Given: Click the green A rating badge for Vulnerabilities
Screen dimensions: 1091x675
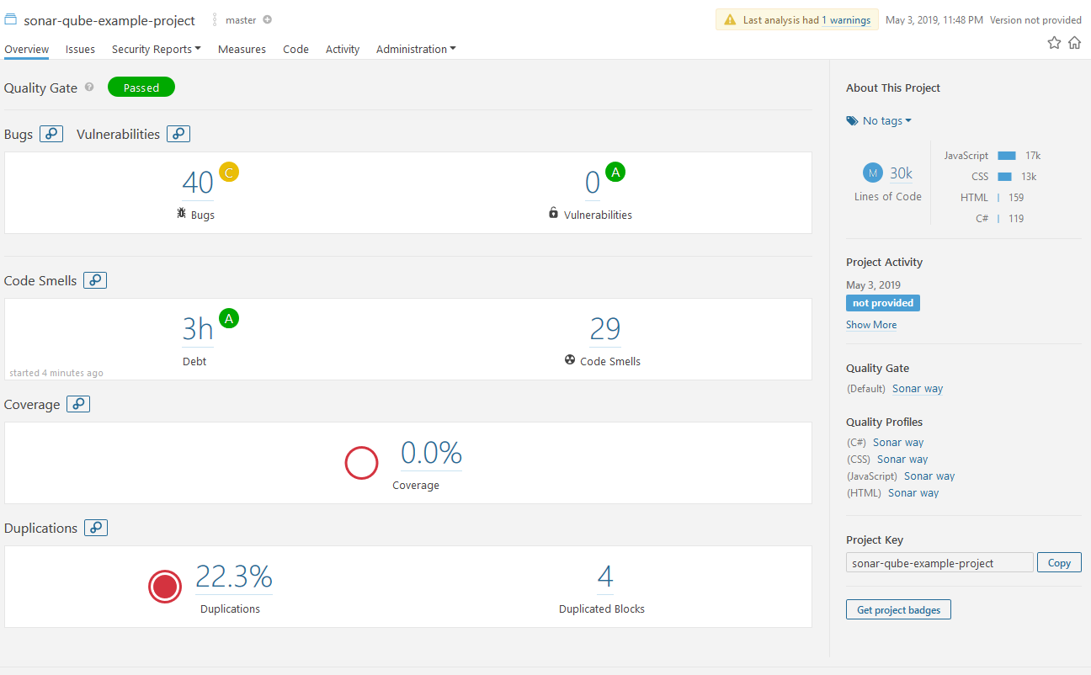Looking at the screenshot, I should (x=615, y=172).
